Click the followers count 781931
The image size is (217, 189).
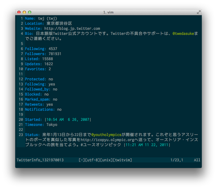pos(55,54)
